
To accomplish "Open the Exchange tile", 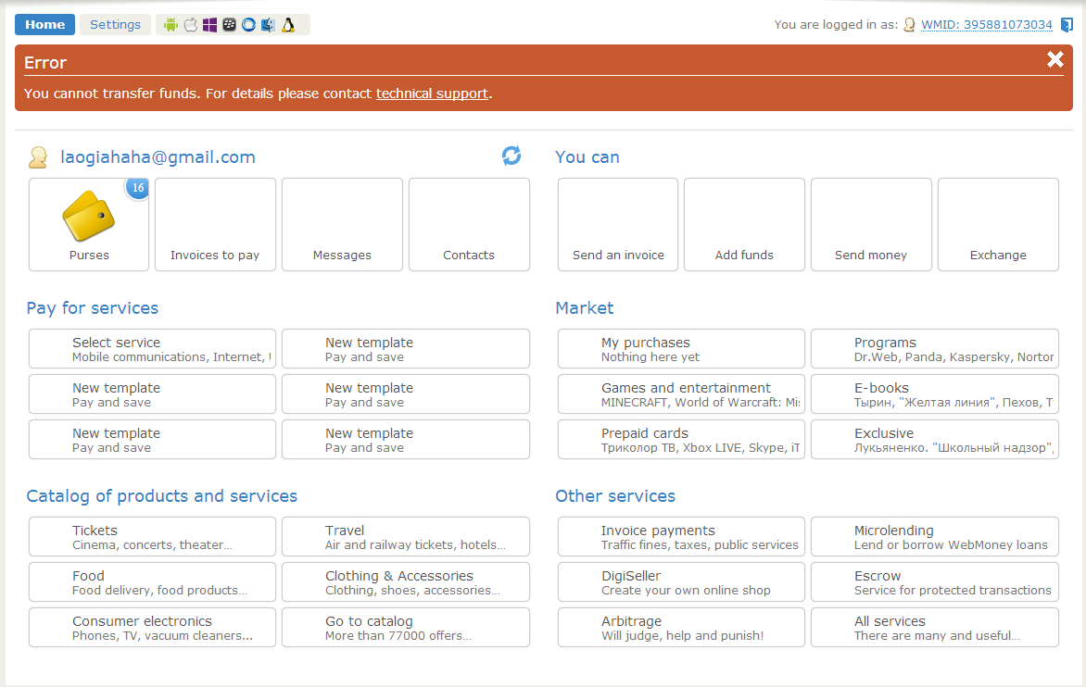I will point(998,225).
